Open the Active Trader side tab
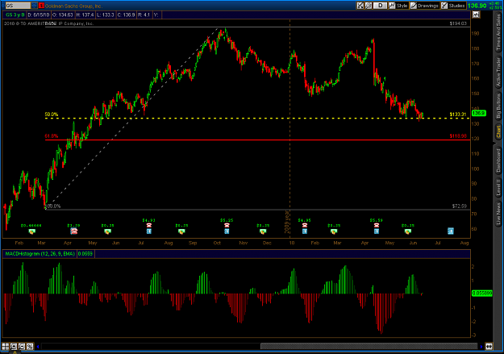This screenshot has width=504, height=354. (x=498, y=72)
